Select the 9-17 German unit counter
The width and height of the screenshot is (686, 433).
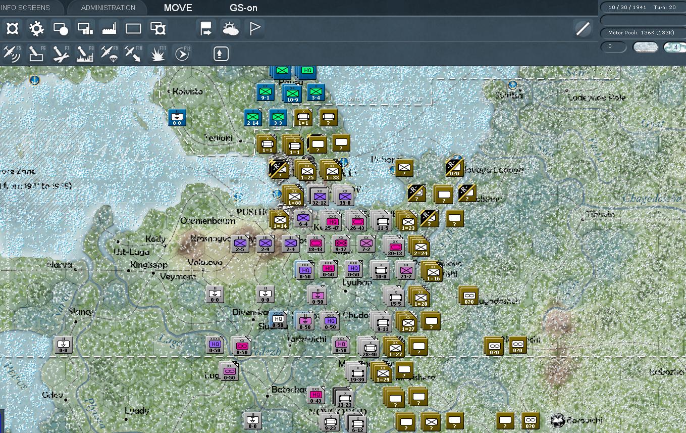click(341, 244)
